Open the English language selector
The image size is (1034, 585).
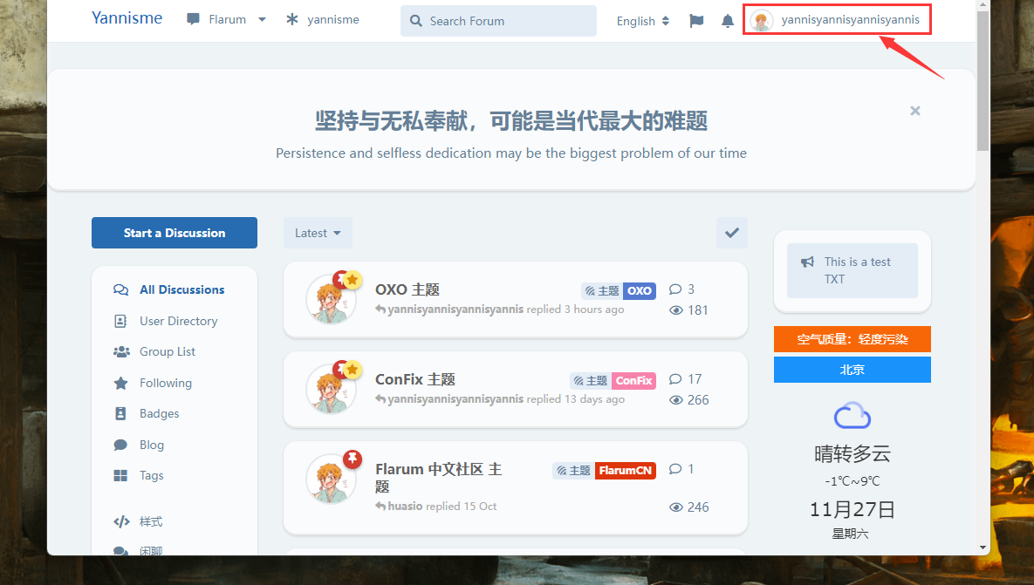(x=642, y=21)
